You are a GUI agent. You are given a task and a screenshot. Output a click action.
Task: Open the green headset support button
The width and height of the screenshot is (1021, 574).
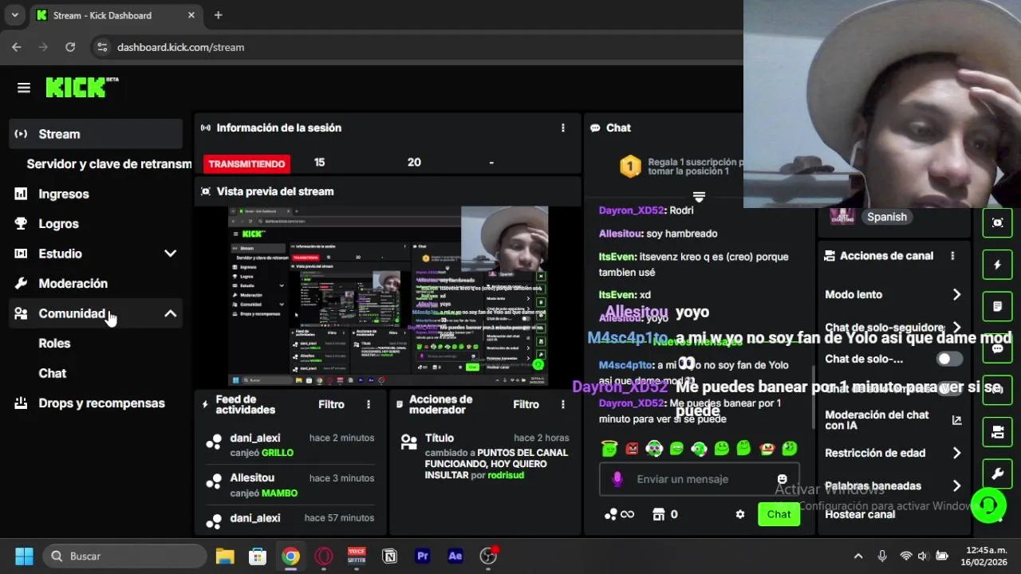point(988,505)
